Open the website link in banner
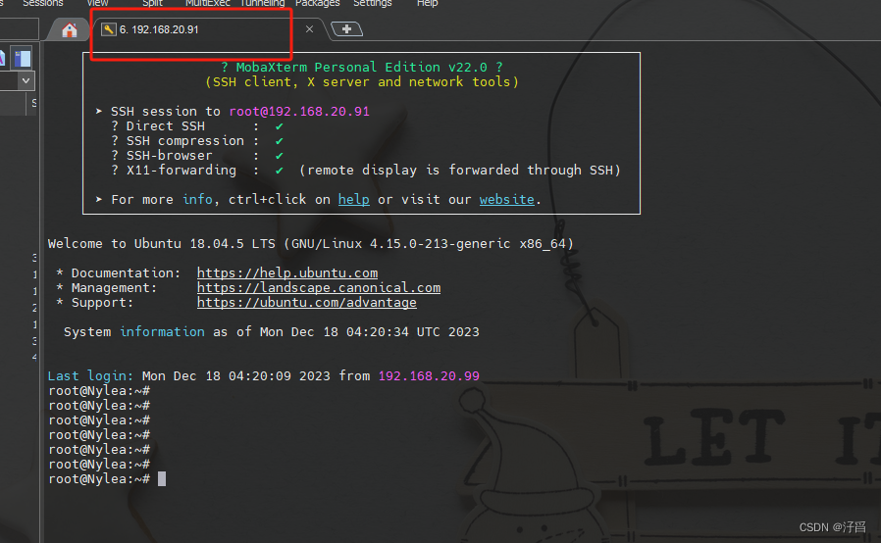The image size is (881, 543). (506, 199)
